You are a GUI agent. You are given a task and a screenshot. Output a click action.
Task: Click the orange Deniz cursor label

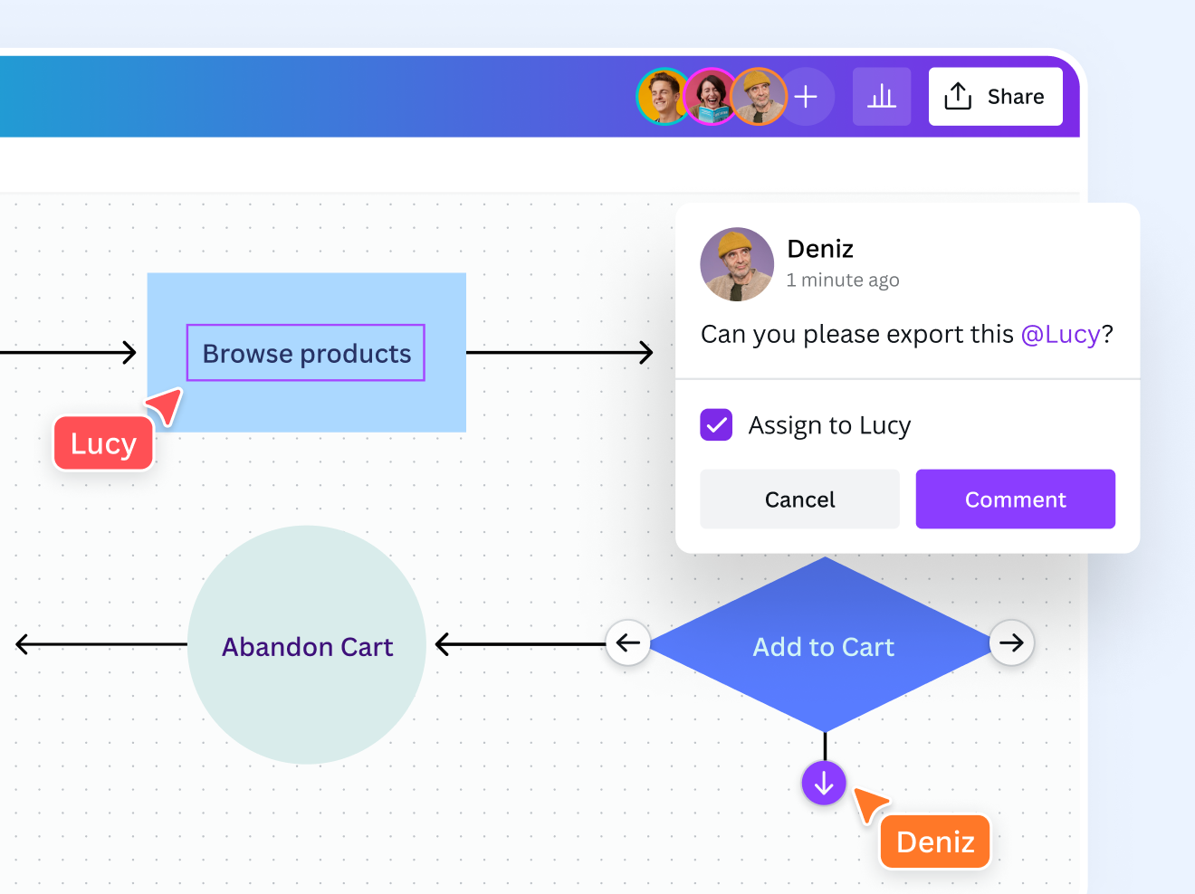935,842
